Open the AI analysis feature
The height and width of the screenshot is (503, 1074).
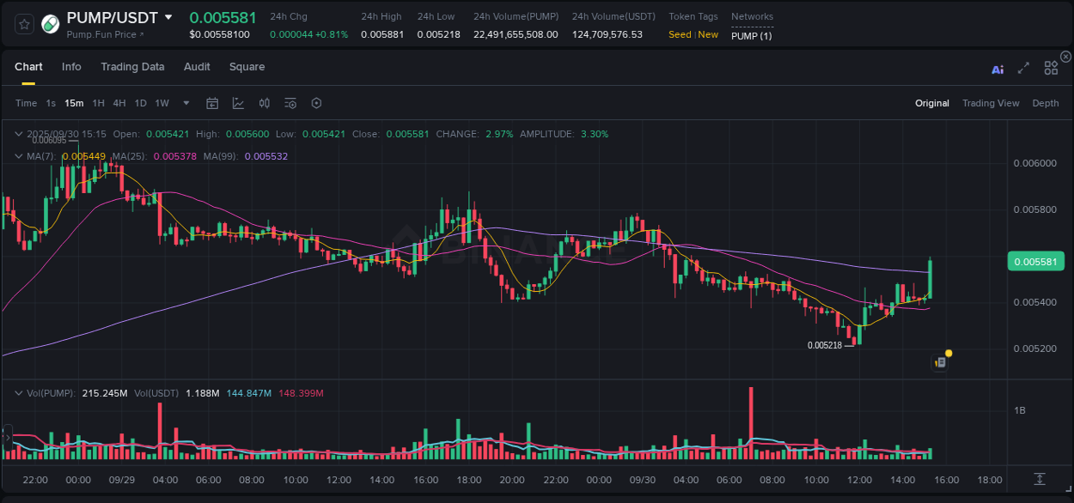[x=997, y=68]
